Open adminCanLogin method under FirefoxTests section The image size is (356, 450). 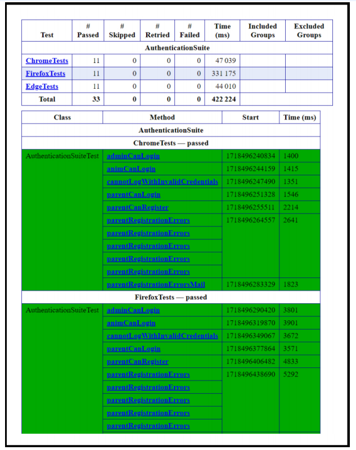[133, 310]
